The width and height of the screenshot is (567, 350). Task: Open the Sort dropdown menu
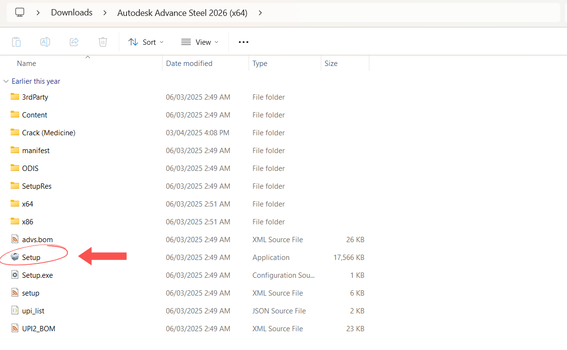pyautogui.click(x=146, y=42)
